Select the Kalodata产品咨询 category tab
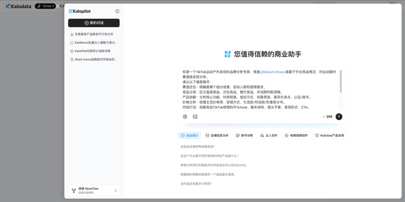This screenshot has width=405, height=202. [329, 135]
